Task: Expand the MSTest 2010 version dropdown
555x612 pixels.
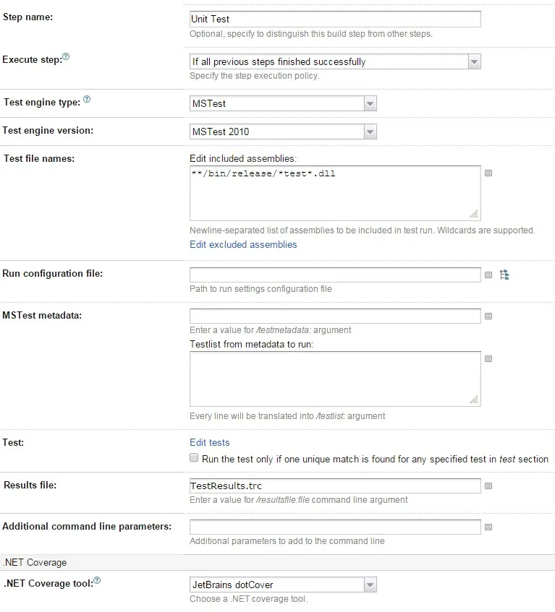Action: coord(283,132)
